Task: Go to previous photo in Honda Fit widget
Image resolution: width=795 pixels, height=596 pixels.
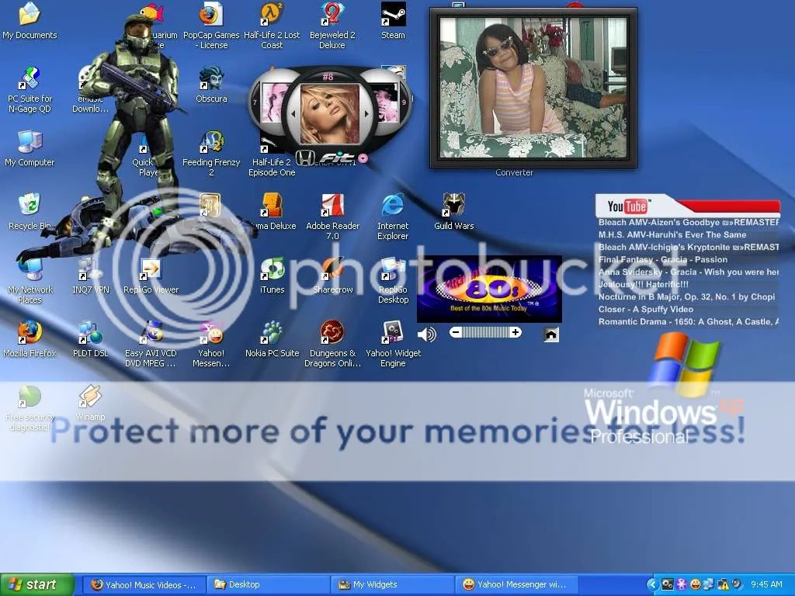Action: point(293,115)
